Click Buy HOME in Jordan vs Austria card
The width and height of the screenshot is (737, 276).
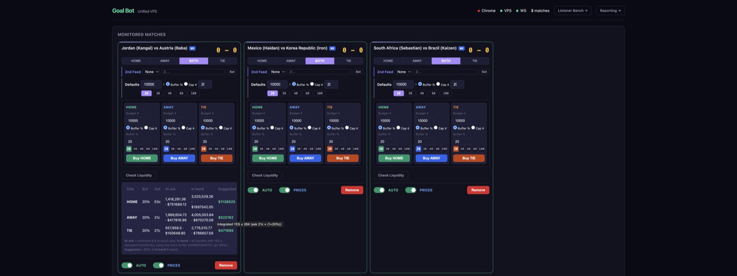click(x=142, y=158)
